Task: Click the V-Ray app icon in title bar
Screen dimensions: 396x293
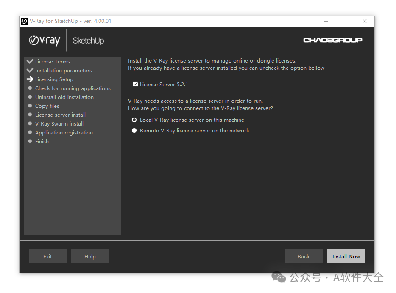Action: coord(24,21)
